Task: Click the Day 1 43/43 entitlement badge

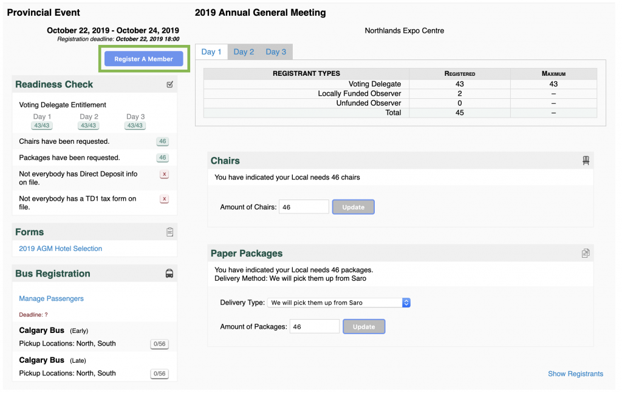Action: 41,125
